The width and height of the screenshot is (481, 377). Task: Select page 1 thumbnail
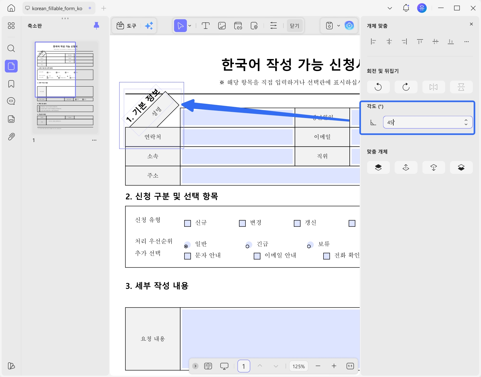coord(65,87)
